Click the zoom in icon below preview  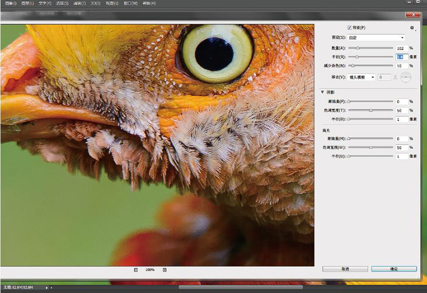pyautogui.click(x=164, y=270)
